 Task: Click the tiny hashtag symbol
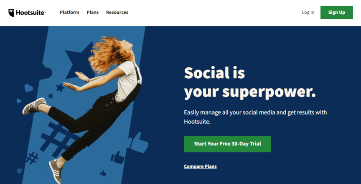[19, 170]
